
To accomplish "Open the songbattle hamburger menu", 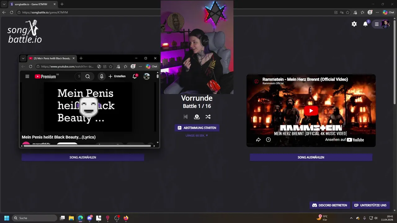I will coord(377,24).
